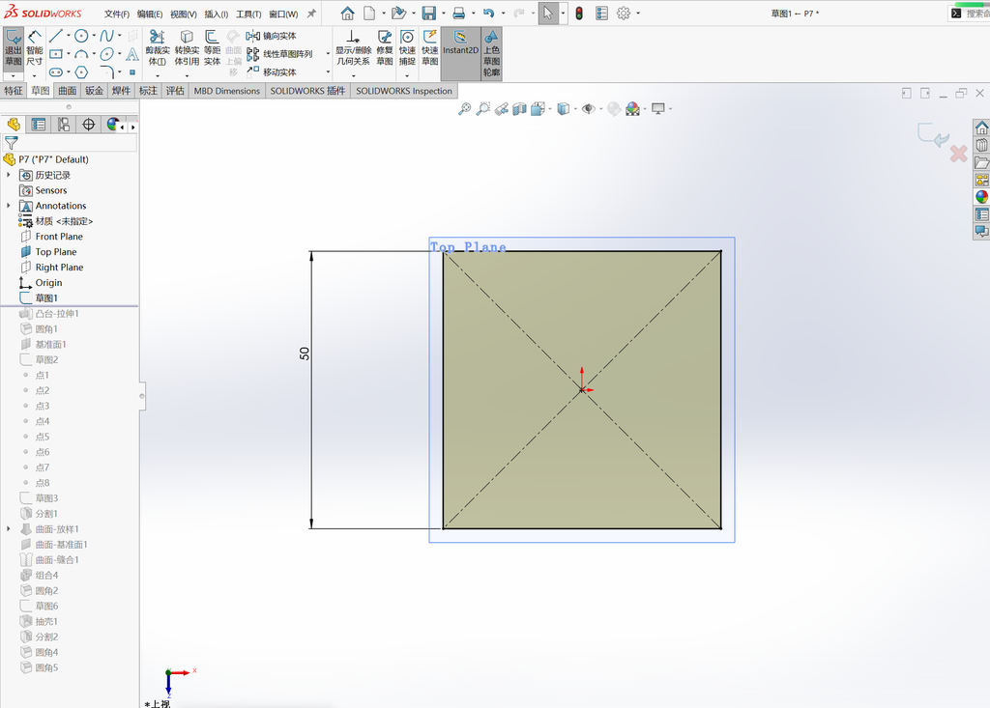Select the Corner Rectangle tool
This screenshot has width=990, height=708.
[55, 54]
